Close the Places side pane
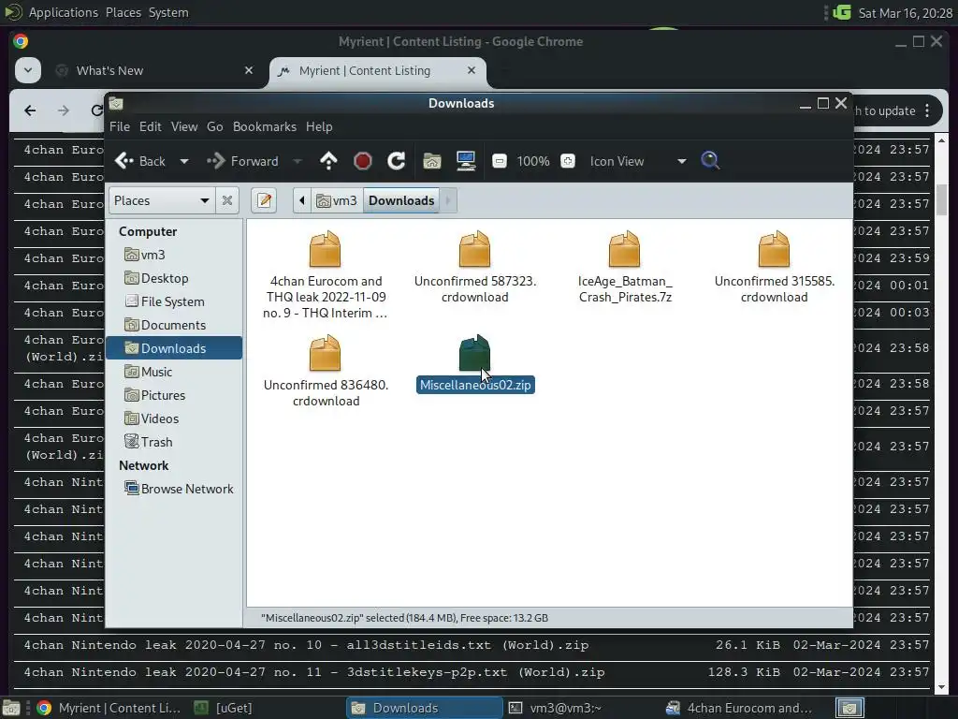Screen dimensions: 958x719 pos(227,200)
